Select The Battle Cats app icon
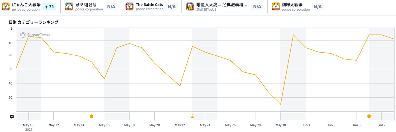 click(130, 7)
